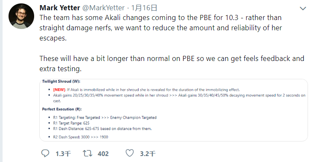Open the Mark Yetter display name link
This screenshot has width=311, height=162.
pyautogui.click(x=60, y=8)
